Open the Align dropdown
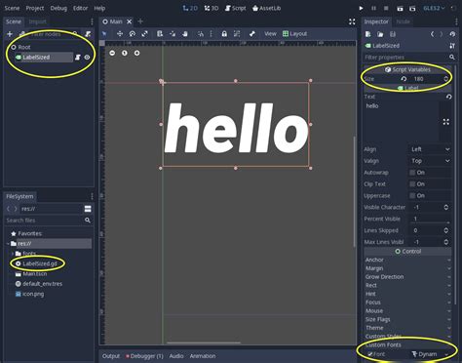This screenshot has width=462, height=363. coord(430,149)
